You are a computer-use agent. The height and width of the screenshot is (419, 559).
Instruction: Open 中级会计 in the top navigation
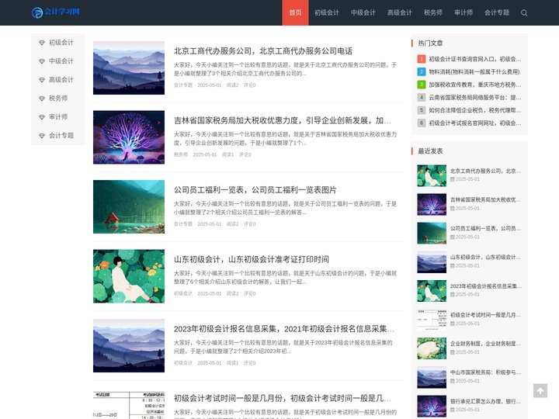point(363,12)
